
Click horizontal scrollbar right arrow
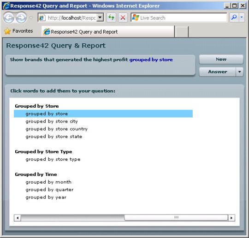(231, 218)
